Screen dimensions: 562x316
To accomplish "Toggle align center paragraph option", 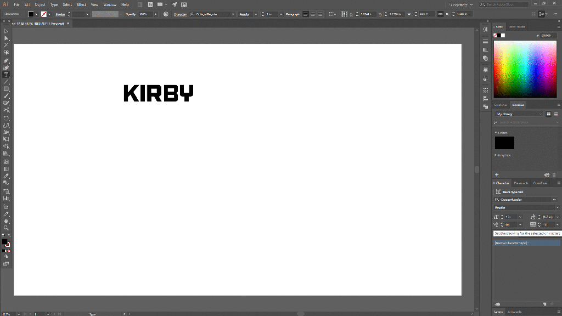I will pos(313,14).
